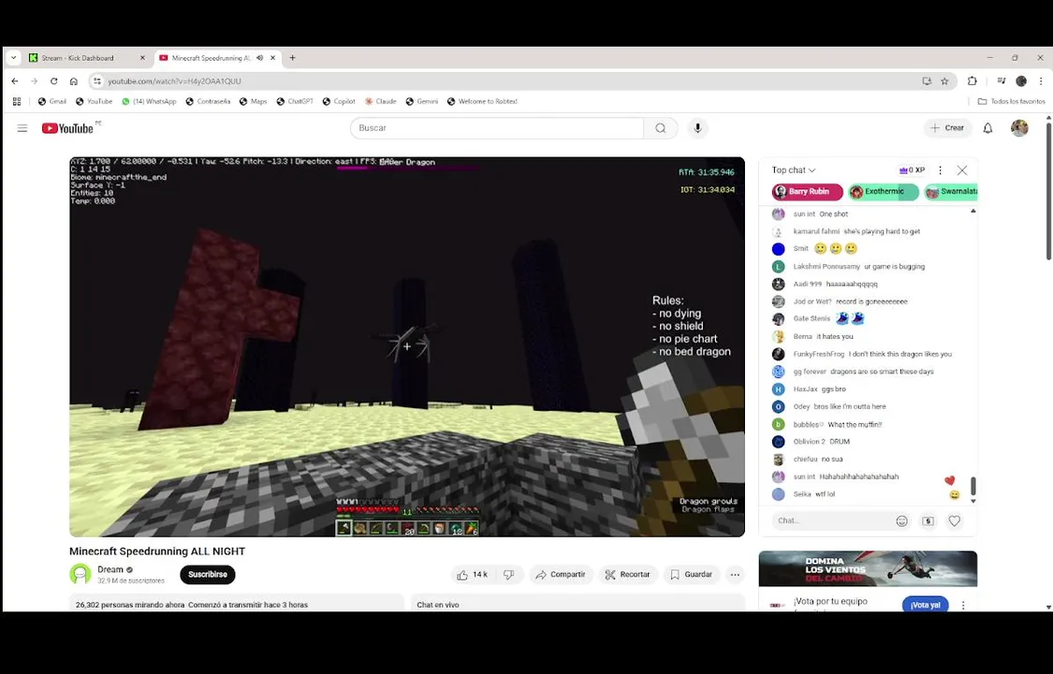Select the Minecraft Speedrunning tab

point(218,58)
